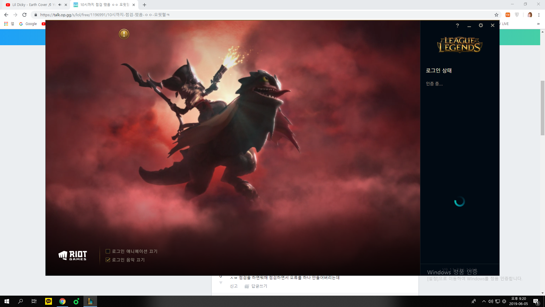Toggle 로그인 애니메이션 끄기 checkbox
This screenshot has width=545, height=307.
[108, 251]
